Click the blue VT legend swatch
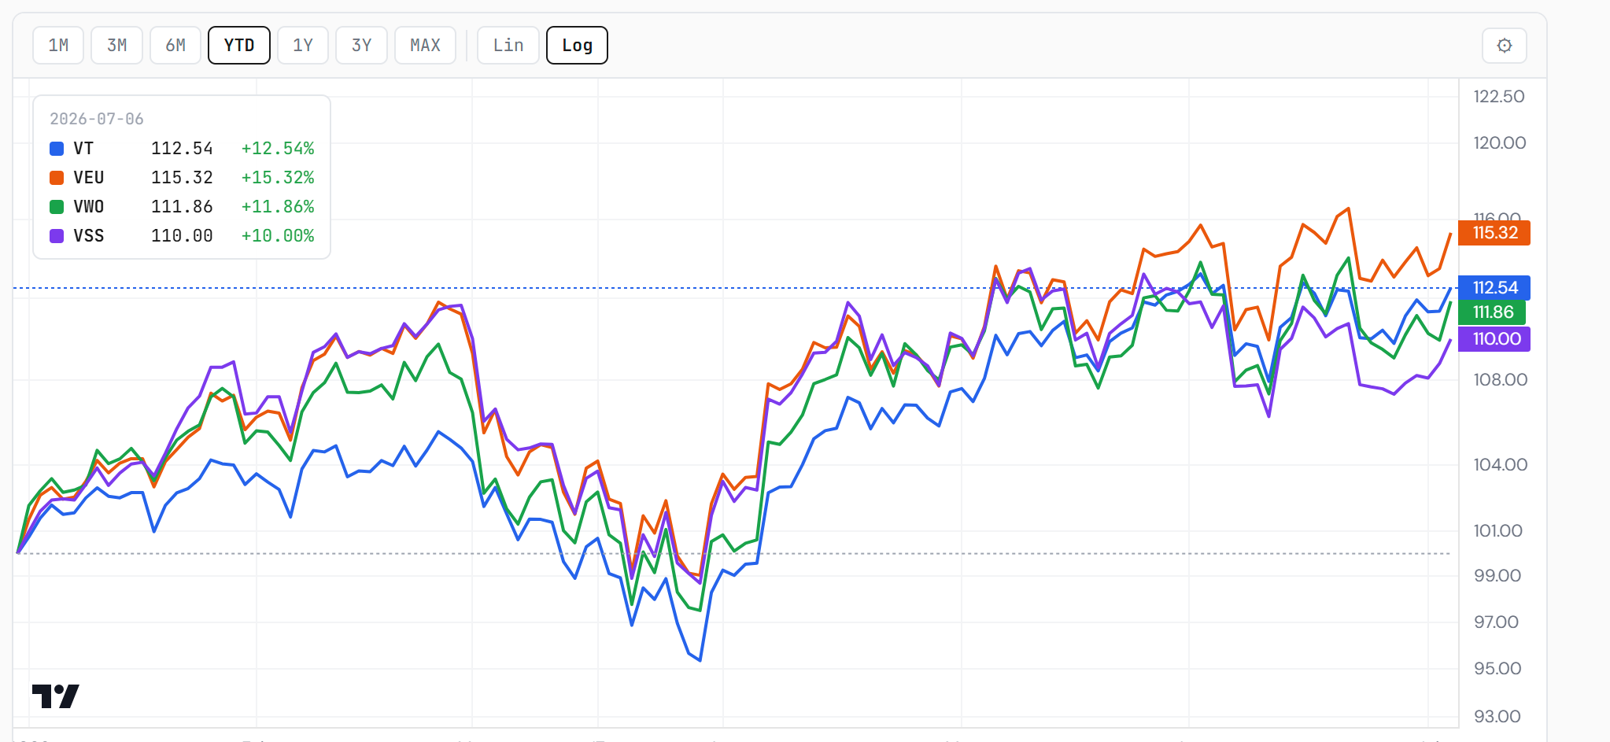Screen dimensions: 1610x742 click(x=57, y=149)
